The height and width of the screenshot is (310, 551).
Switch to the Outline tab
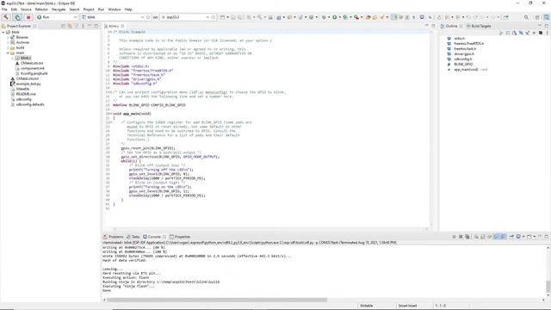(x=451, y=26)
